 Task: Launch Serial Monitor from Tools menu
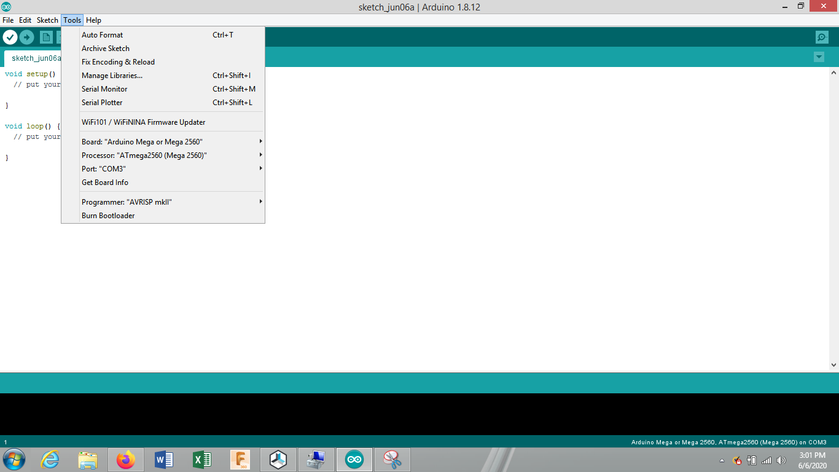163,89
